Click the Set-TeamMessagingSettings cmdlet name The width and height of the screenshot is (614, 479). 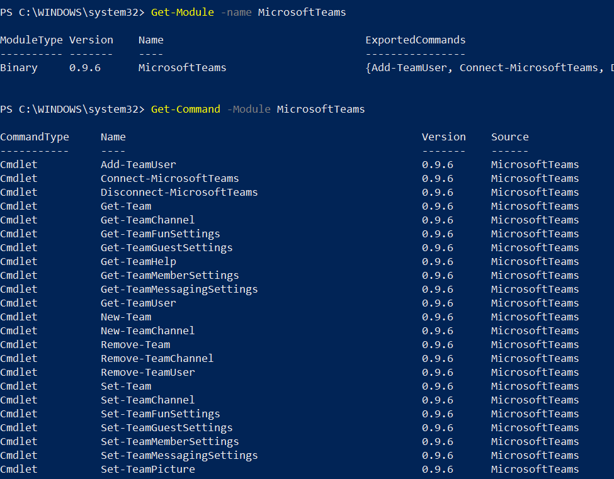[179, 456]
